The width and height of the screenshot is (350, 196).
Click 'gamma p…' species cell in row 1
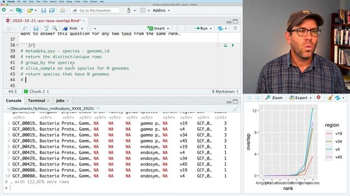150,124
